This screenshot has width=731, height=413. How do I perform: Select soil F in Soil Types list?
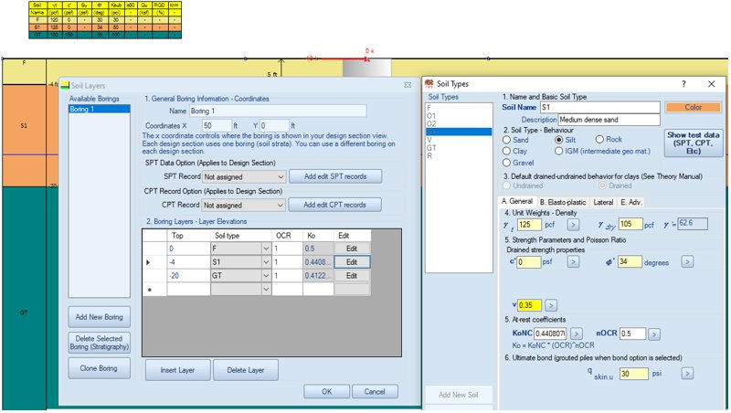pyautogui.click(x=459, y=108)
